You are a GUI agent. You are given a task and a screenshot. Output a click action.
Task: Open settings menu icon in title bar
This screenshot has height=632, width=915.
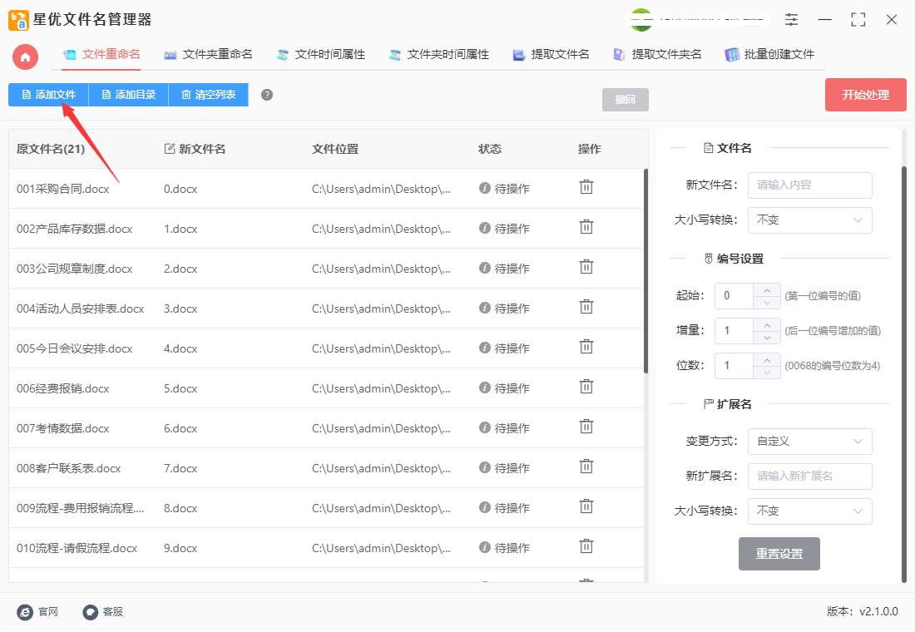point(791,20)
